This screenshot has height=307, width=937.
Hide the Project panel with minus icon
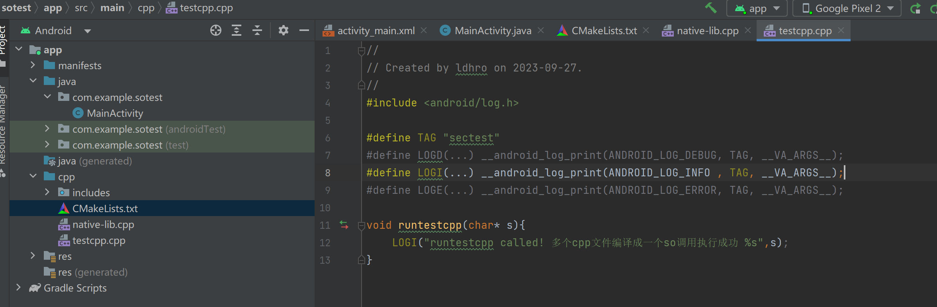[304, 30]
